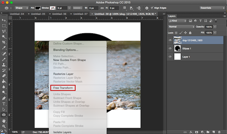
Task: Open path alignment options
Action: point(132,8)
